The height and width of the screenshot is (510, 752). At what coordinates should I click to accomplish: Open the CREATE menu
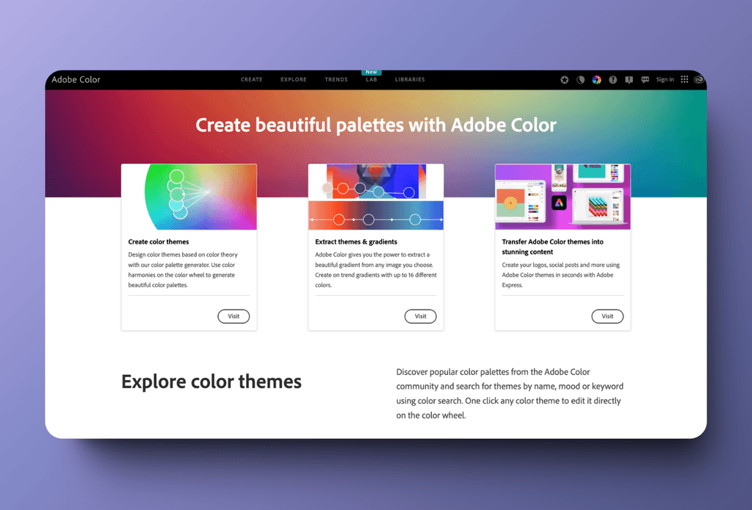(252, 80)
